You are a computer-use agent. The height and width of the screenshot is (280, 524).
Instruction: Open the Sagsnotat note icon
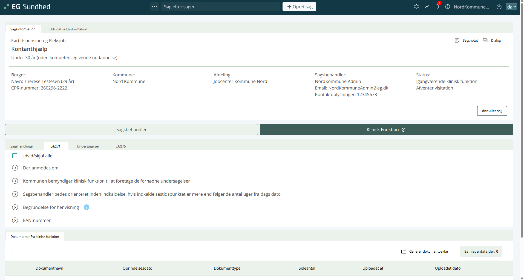[x=457, y=41]
